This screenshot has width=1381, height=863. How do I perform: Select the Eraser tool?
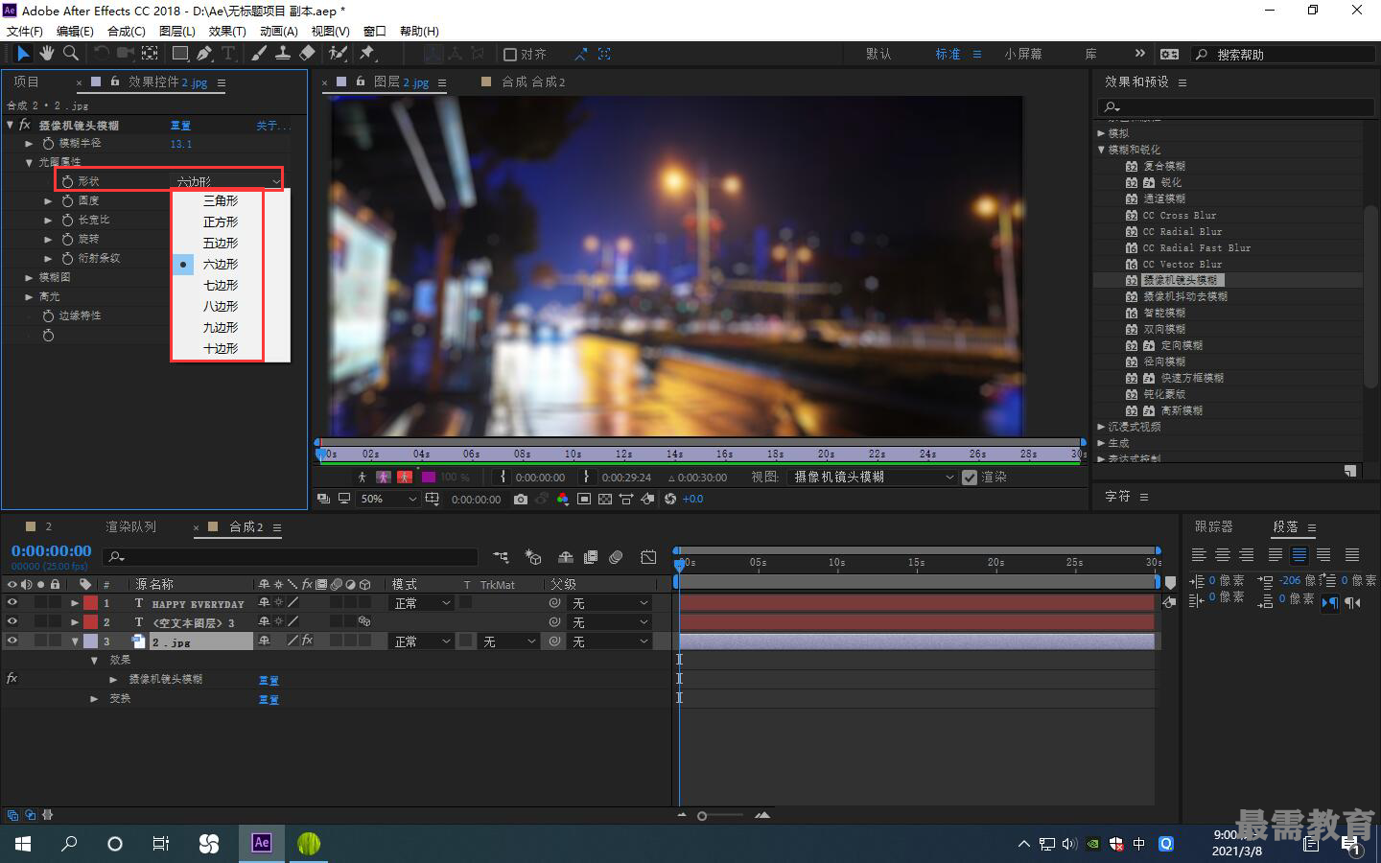coord(307,54)
